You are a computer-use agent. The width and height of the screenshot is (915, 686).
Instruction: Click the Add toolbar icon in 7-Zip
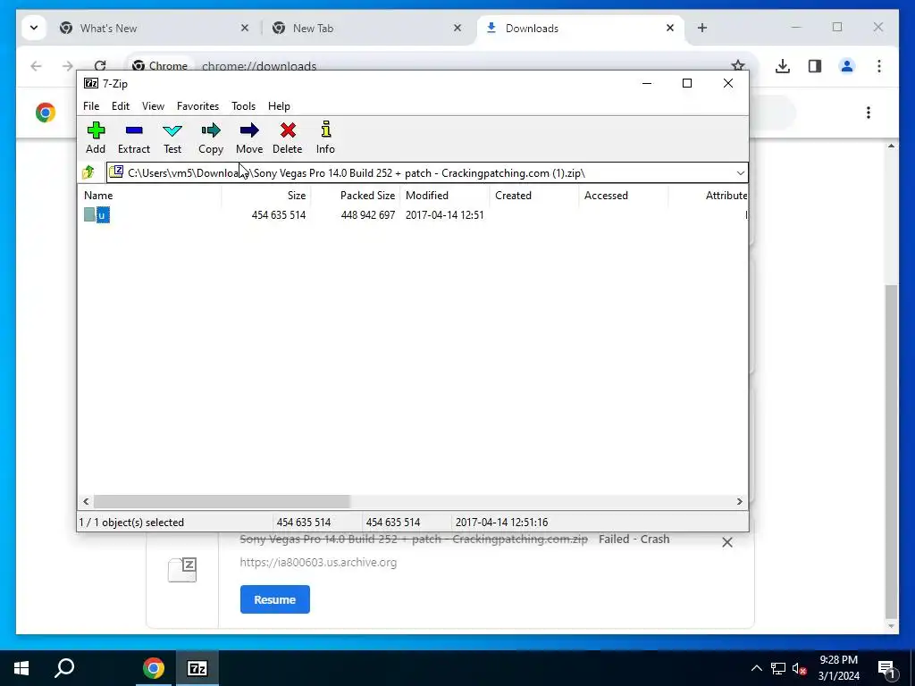[96, 138]
